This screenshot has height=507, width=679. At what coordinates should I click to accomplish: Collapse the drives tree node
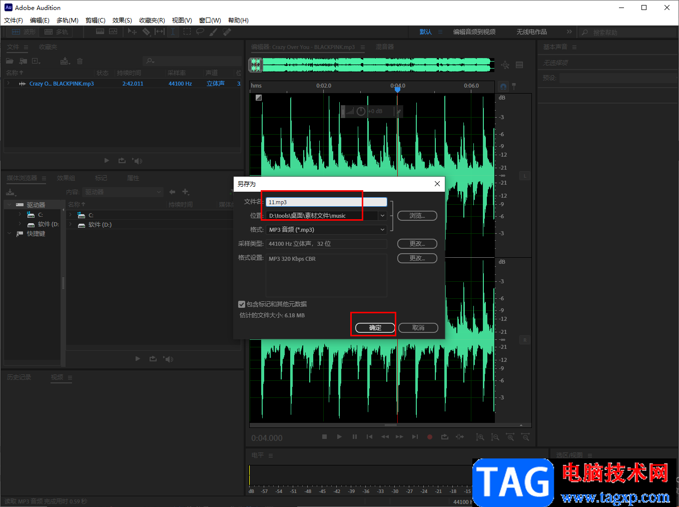pyautogui.click(x=9, y=205)
